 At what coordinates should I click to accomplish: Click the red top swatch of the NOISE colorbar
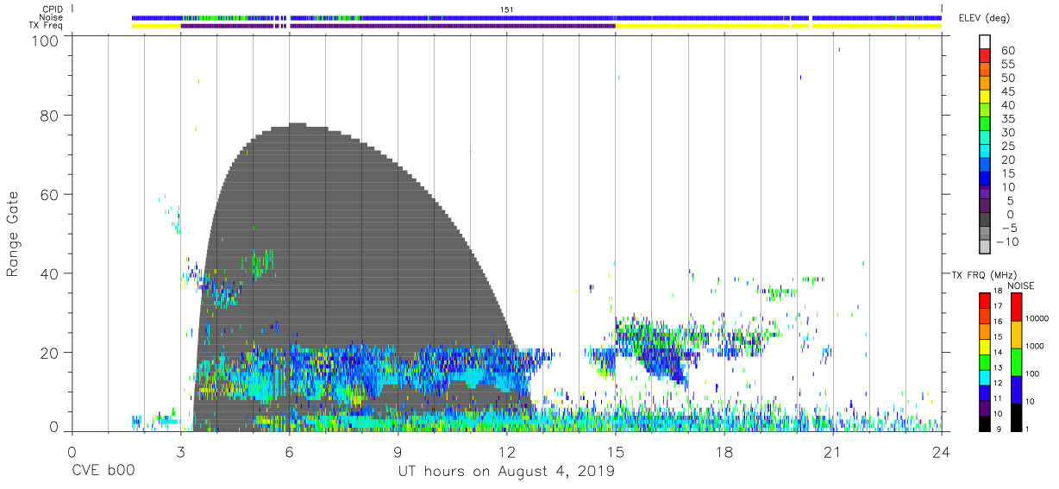(1016, 307)
